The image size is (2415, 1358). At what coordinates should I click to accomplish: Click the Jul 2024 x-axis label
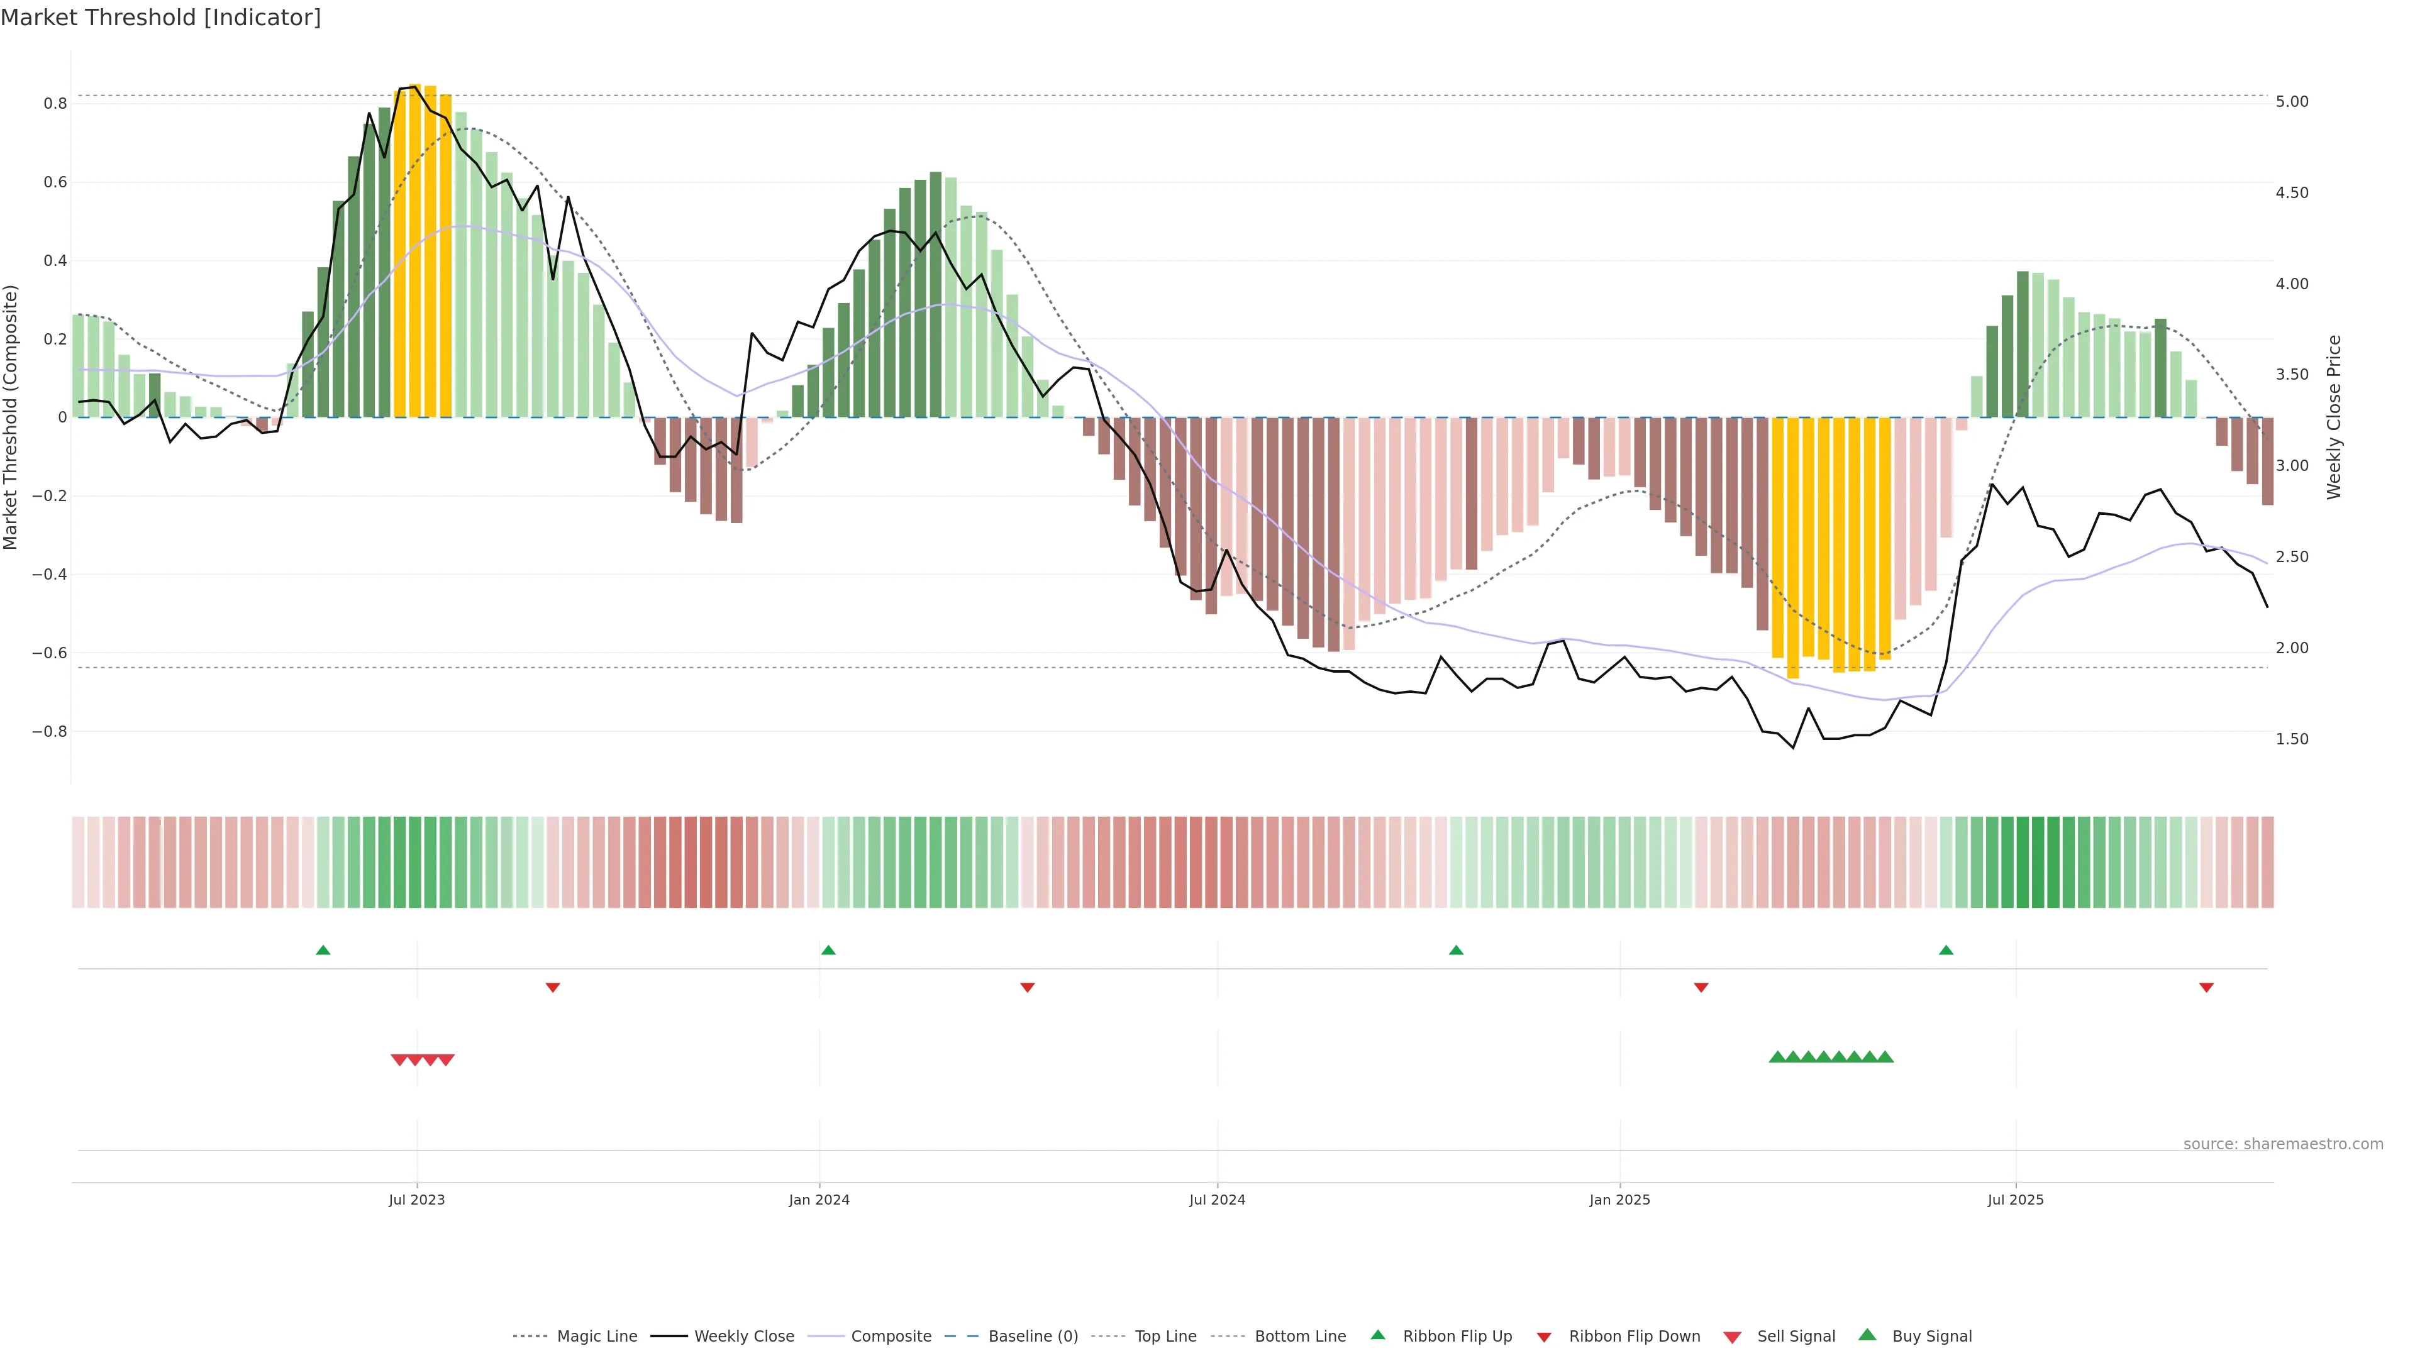coord(1217,1200)
